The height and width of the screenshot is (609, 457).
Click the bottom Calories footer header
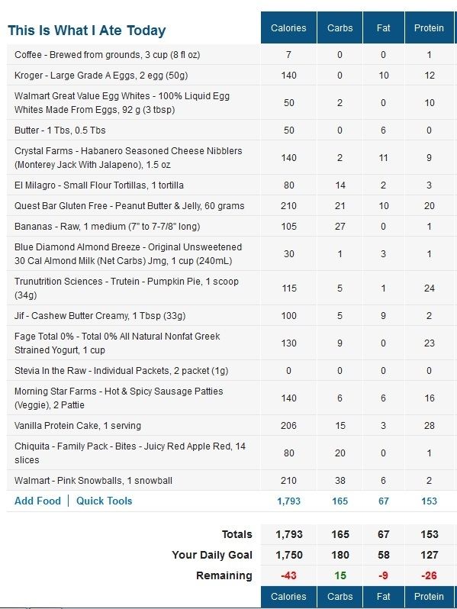[x=288, y=596]
